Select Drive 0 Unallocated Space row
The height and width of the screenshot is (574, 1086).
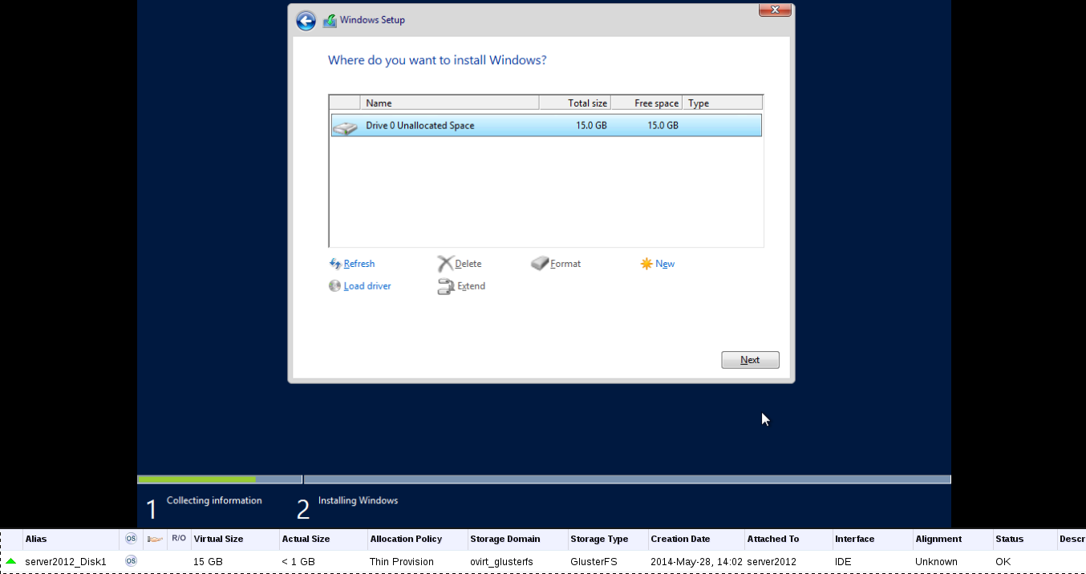click(x=545, y=126)
